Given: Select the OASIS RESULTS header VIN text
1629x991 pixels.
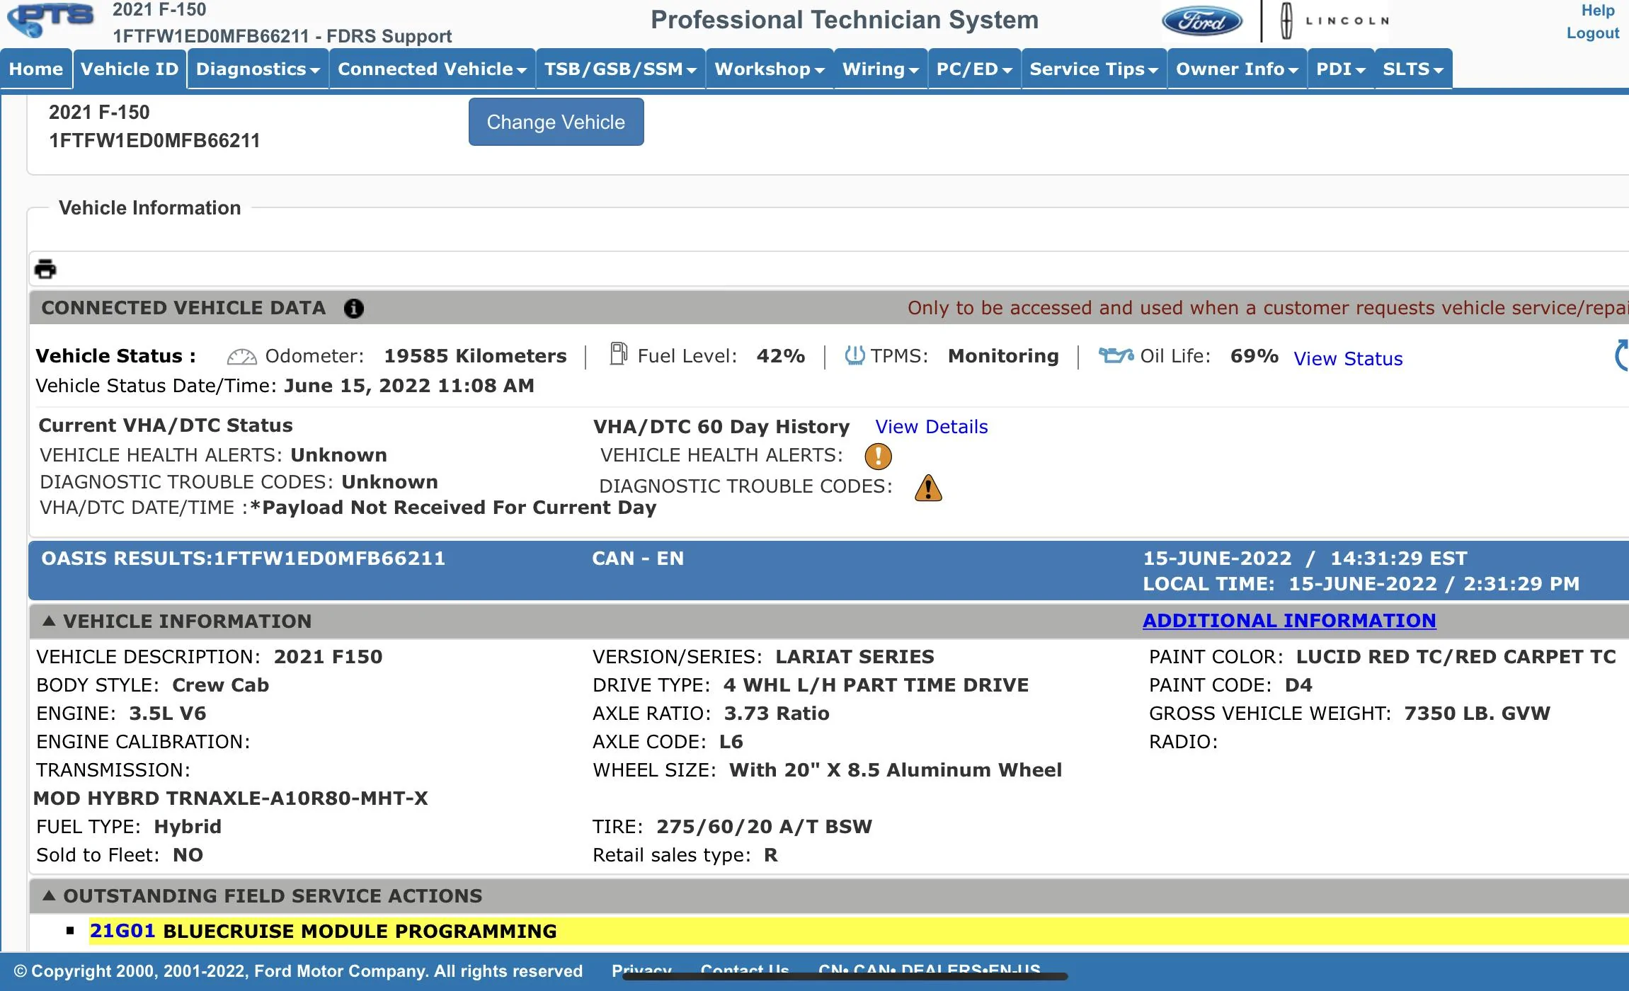Looking at the screenshot, I should click(x=244, y=558).
